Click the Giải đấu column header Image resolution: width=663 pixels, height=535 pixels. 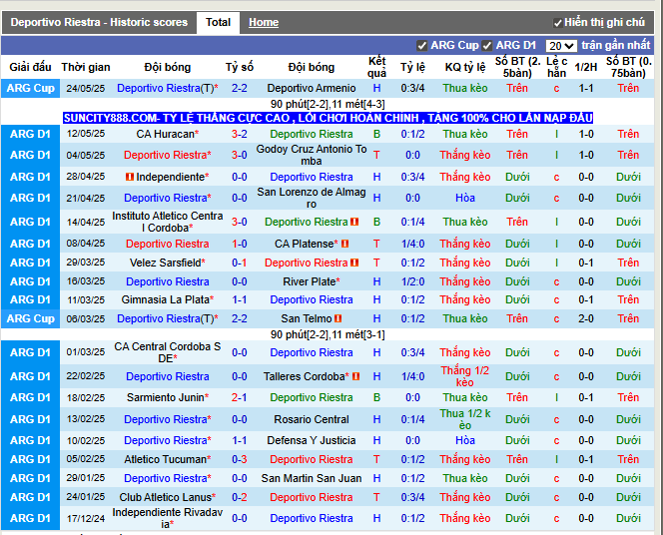30,67
